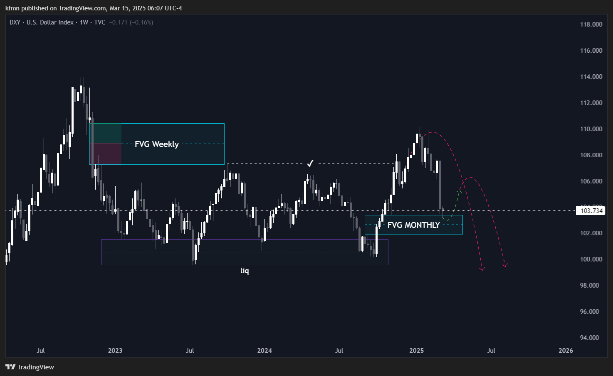This screenshot has height=376, width=613.
Task: Click the 2026 label on time axis
Action: click(x=566, y=351)
